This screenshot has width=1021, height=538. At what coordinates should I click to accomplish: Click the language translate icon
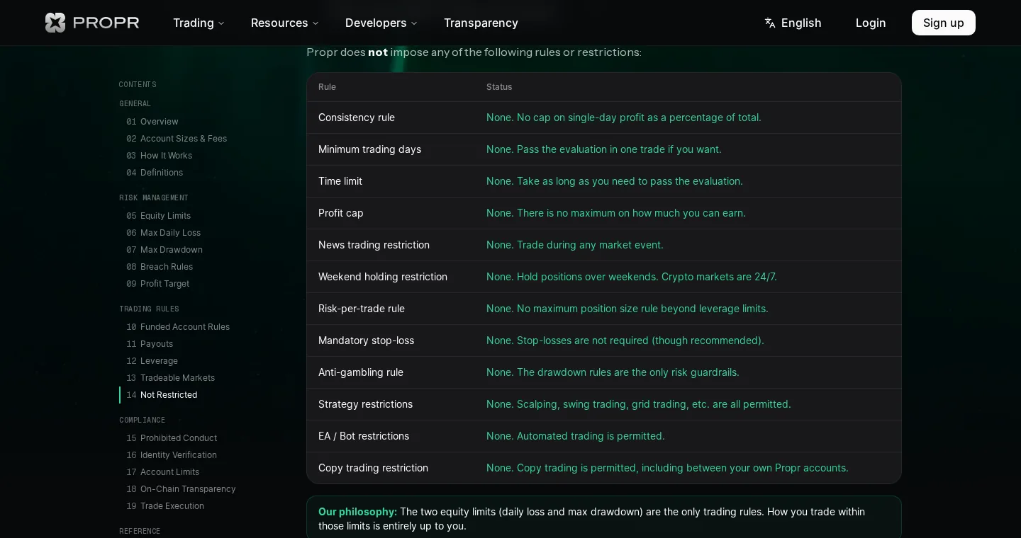770,23
